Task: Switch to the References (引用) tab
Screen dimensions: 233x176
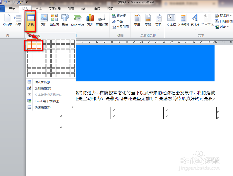Action: click(x=71, y=9)
